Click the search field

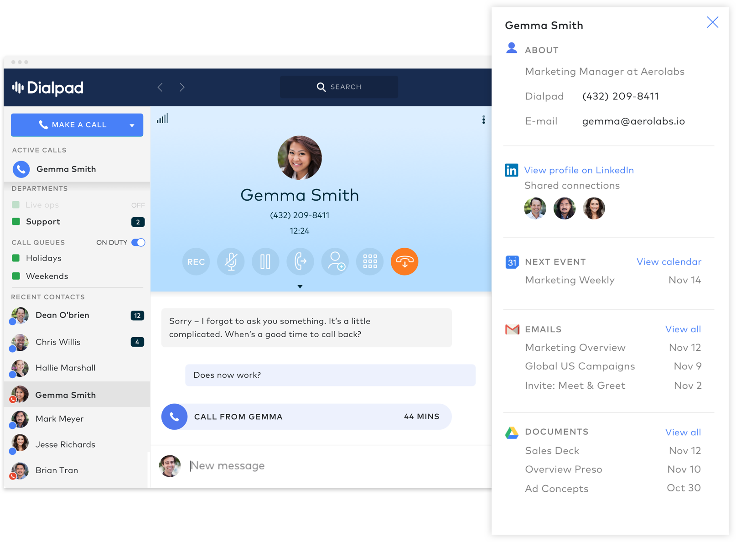pos(339,87)
